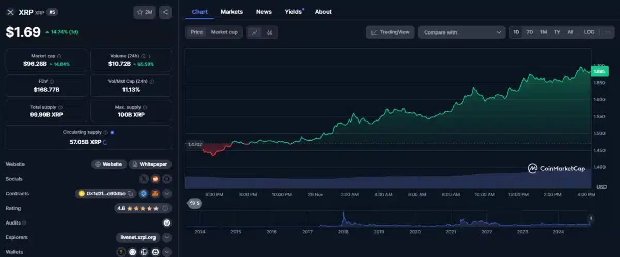Expand the Contracts list chevron
Image resolution: width=620 pixels, height=257 pixels.
[167, 194]
